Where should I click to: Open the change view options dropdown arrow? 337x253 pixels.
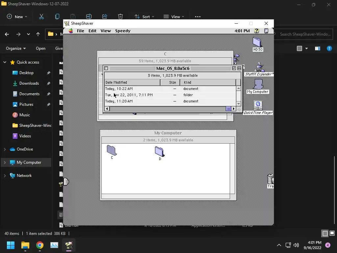pyautogui.click(x=306, y=48)
